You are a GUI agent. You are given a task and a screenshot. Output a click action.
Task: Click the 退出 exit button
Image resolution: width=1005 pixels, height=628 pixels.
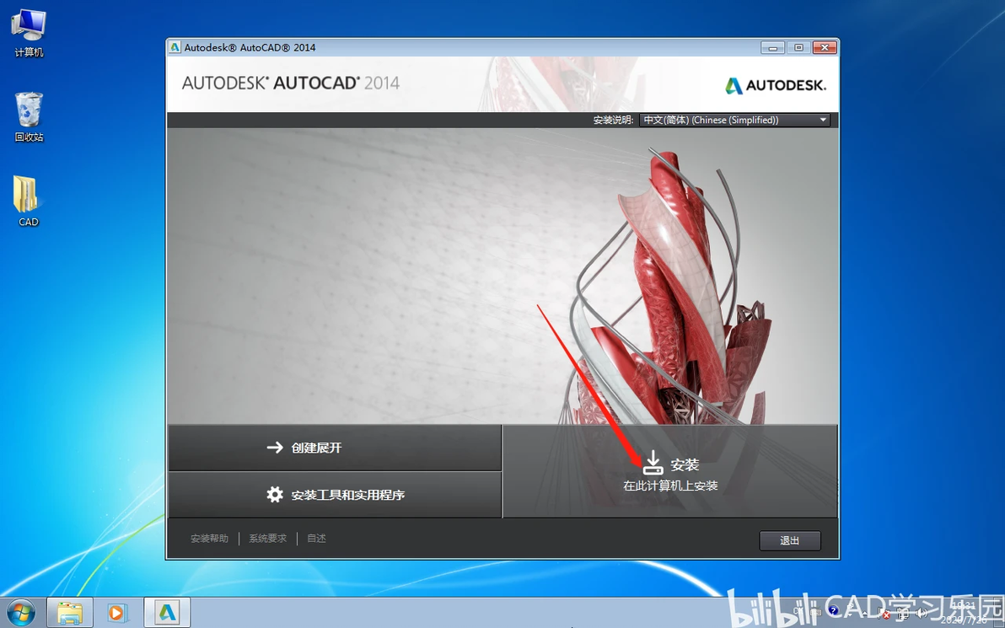point(790,540)
